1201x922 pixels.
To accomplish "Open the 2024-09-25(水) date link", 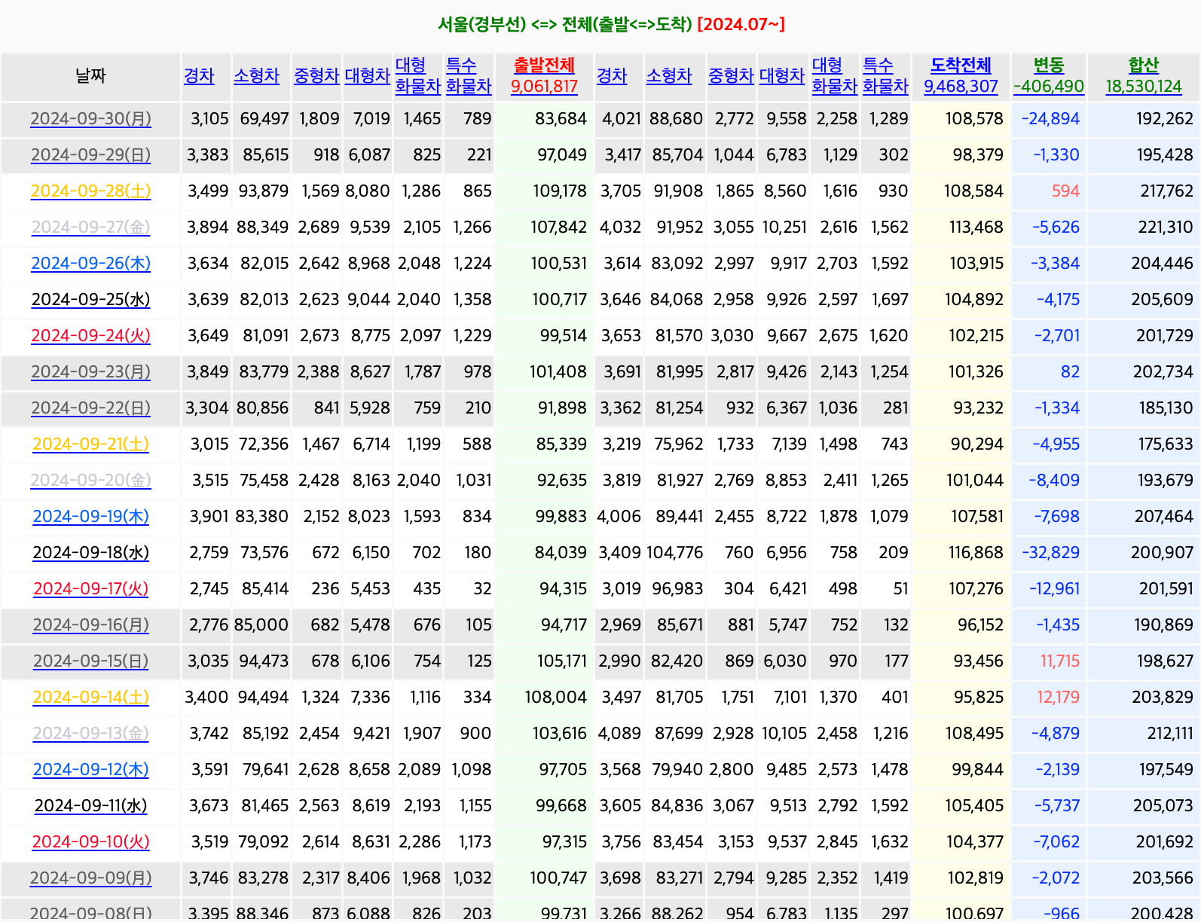I will coord(90,300).
